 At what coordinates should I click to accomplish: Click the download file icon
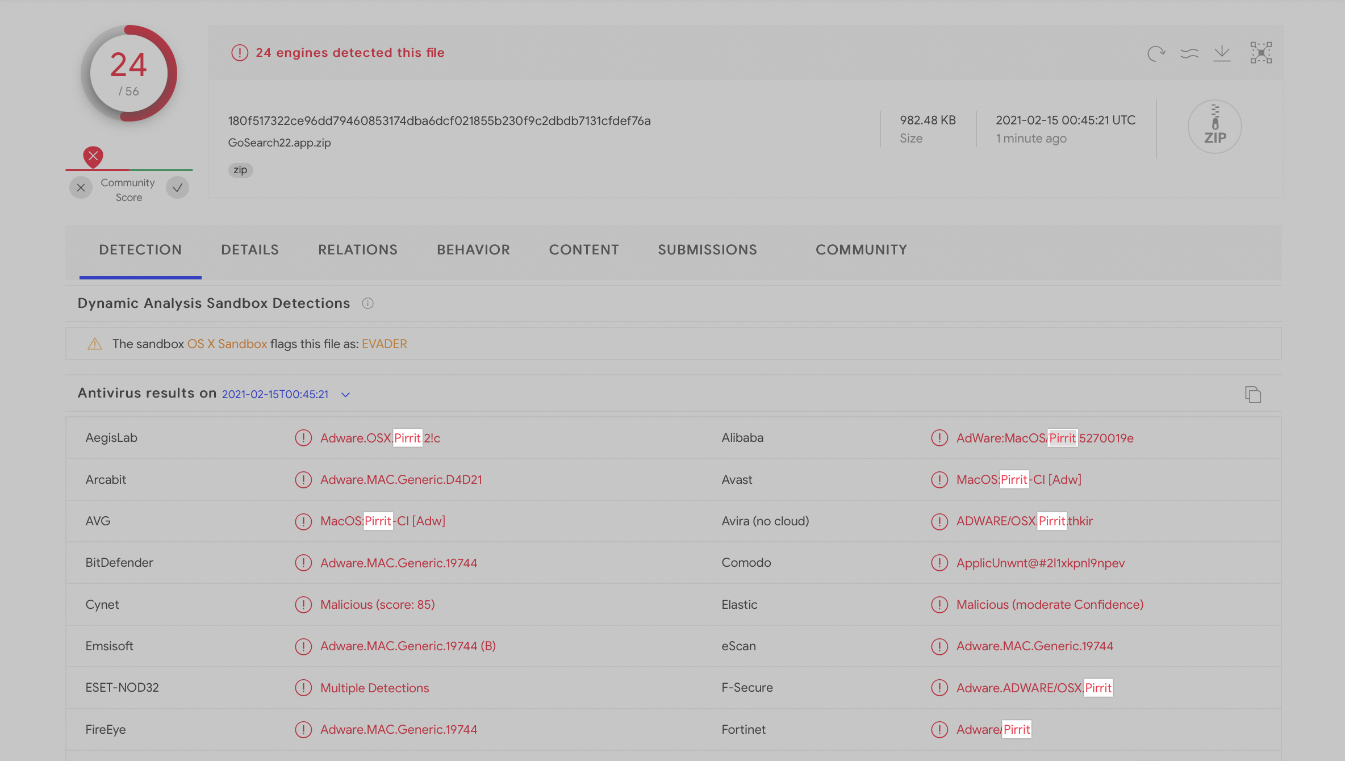1222,53
